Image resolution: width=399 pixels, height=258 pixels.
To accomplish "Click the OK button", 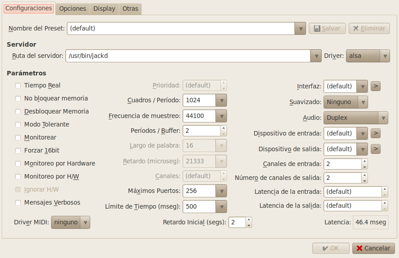I will pos(331,248).
